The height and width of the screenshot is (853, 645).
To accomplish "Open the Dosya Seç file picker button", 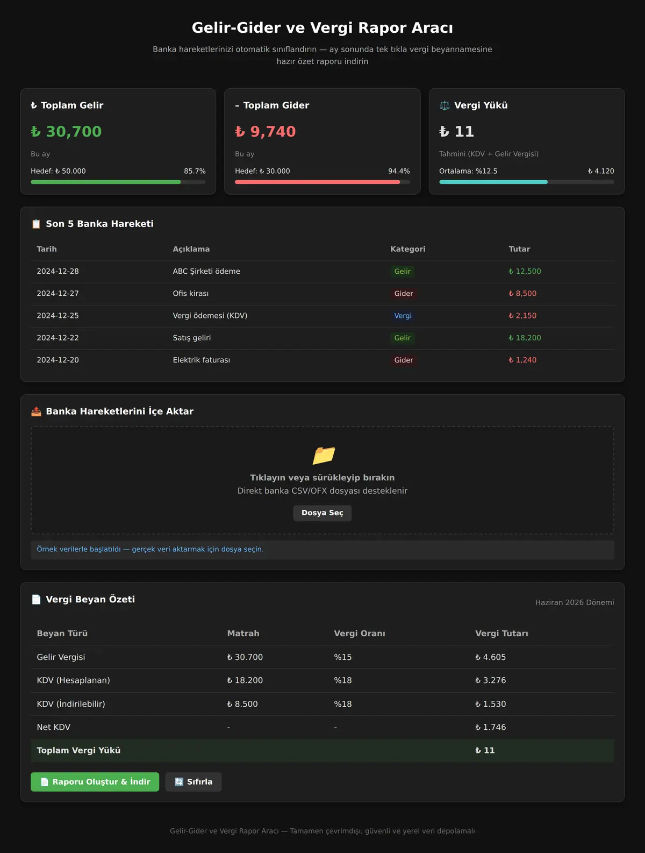I will (322, 513).
